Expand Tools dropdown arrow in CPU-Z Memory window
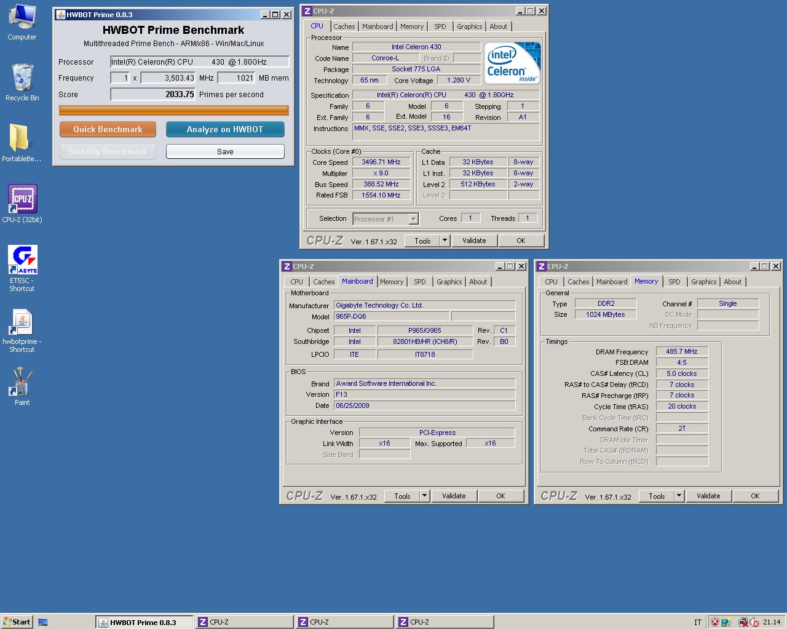Viewport: 787px width, 630px height. 679,496
